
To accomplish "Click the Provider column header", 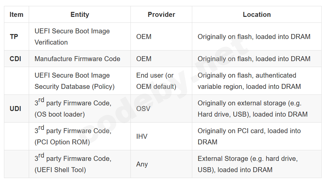I will pyautogui.click(x=161, y=15).
